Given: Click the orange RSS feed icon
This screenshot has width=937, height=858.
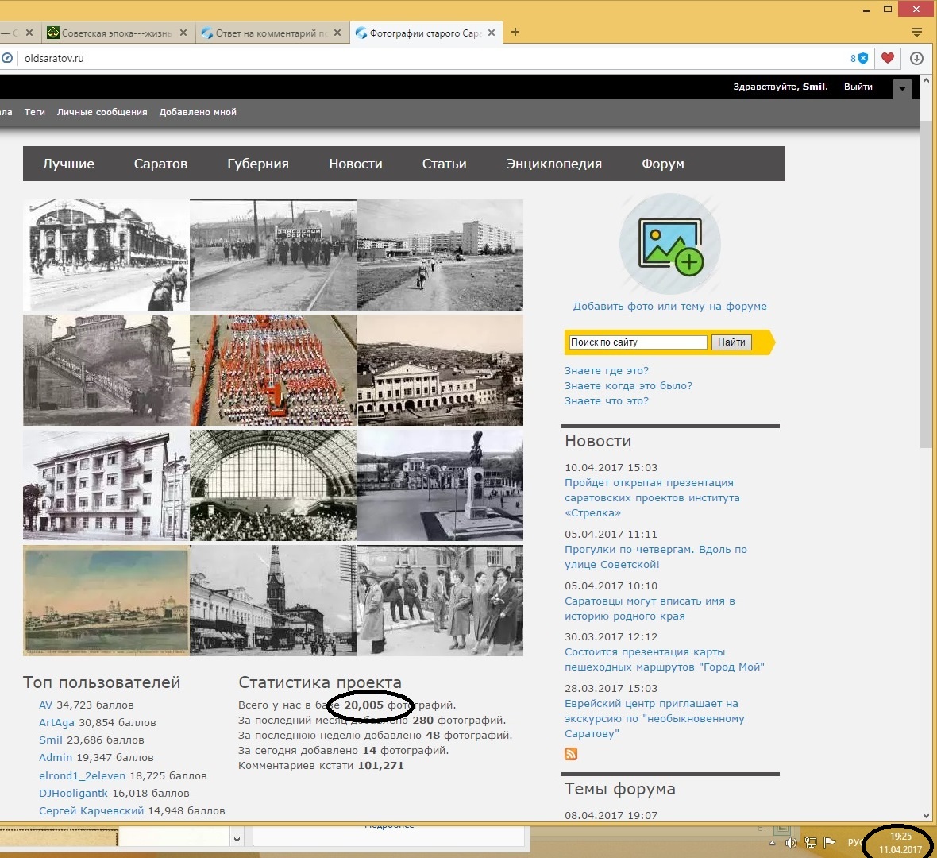Looking at the screenshot, I should (571, 754).
